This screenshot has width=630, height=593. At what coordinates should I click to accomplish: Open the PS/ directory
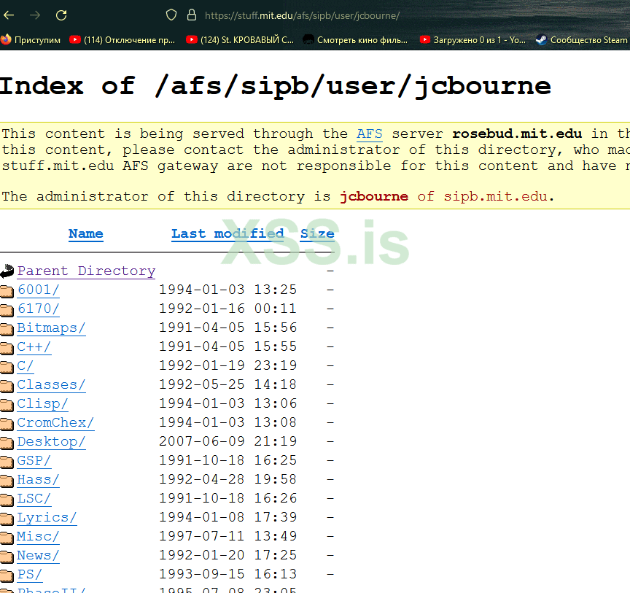coord(29,575)
